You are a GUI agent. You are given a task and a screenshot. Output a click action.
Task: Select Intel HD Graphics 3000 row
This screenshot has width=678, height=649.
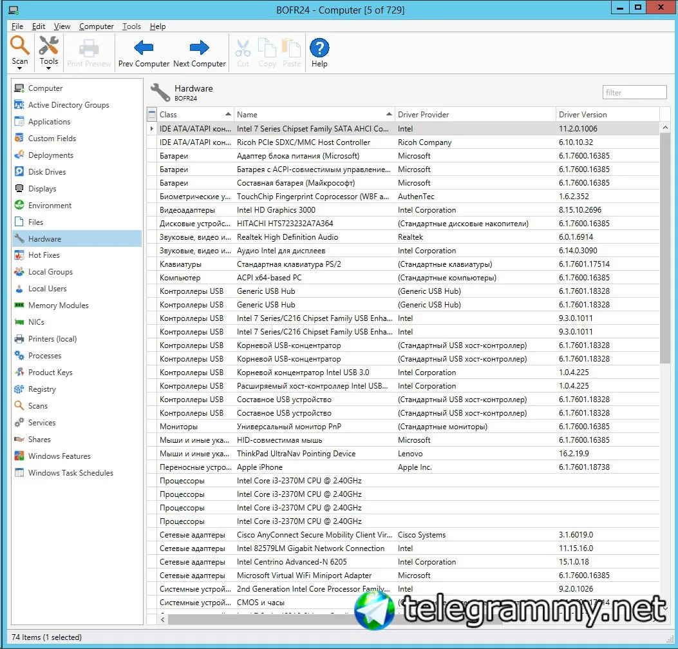coord(403,210)
